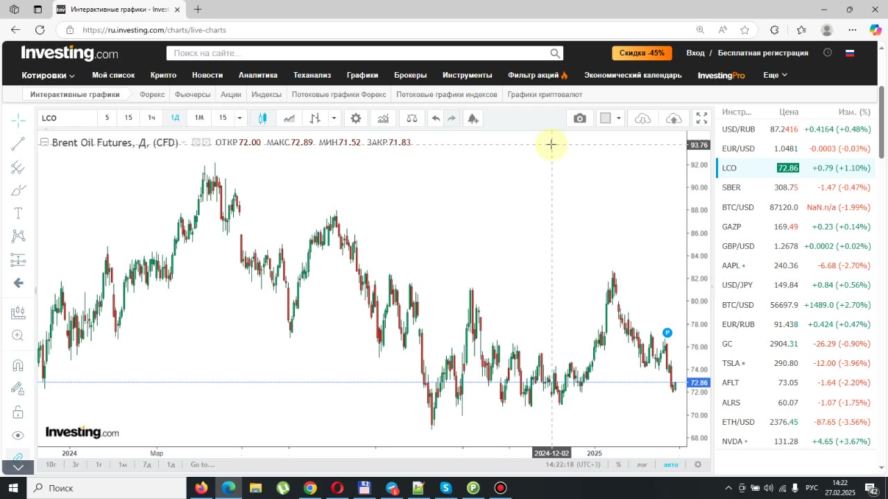The height and width of the screenshot is (499, 888).
Task: Expand the layout dropdown arrow
Action: [x=618, y=118]
